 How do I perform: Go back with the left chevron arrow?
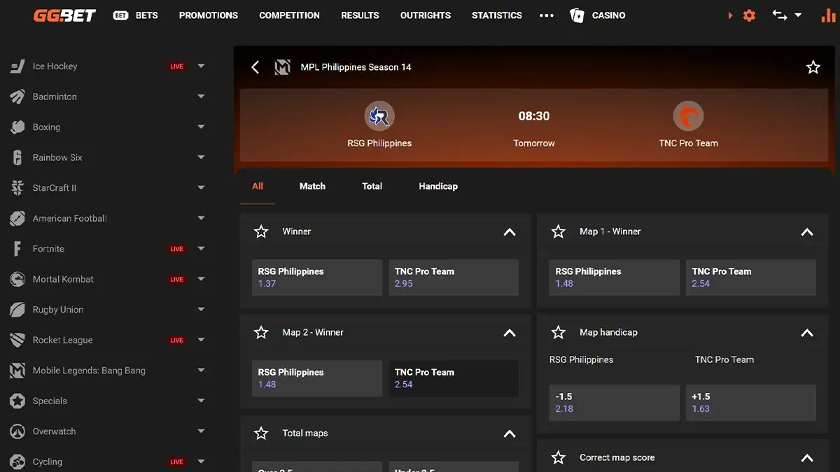tap(255, 67)
